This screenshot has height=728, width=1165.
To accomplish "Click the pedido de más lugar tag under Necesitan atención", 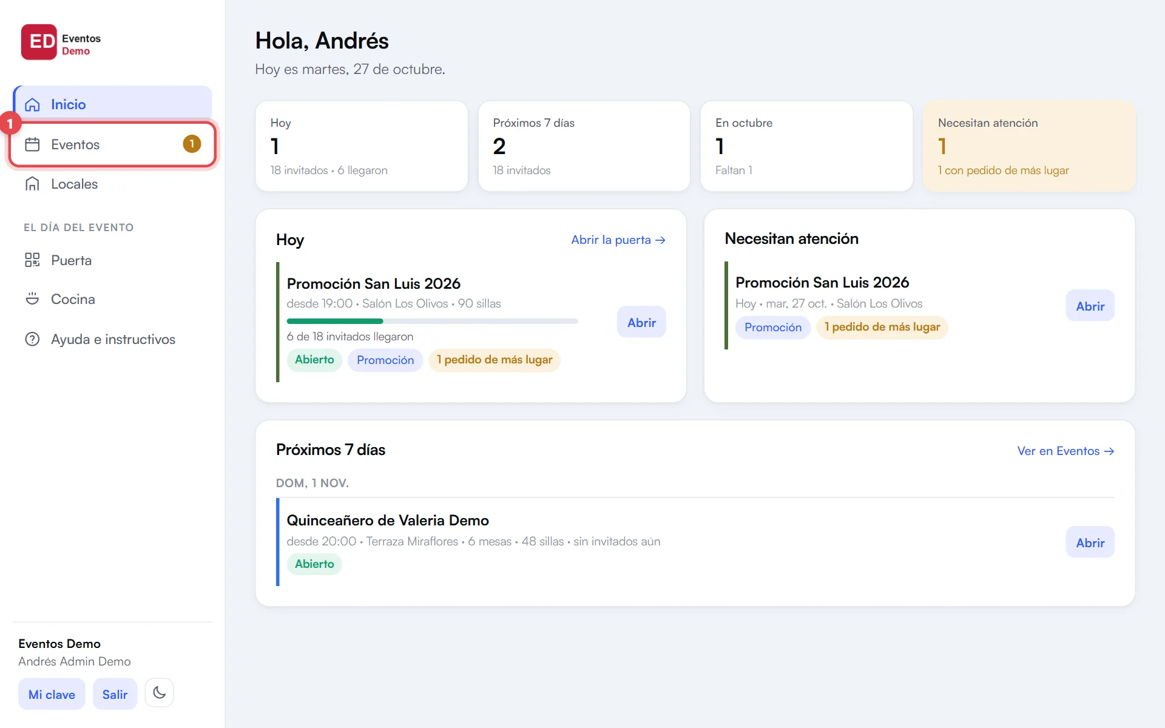I will tap(882, 327).
